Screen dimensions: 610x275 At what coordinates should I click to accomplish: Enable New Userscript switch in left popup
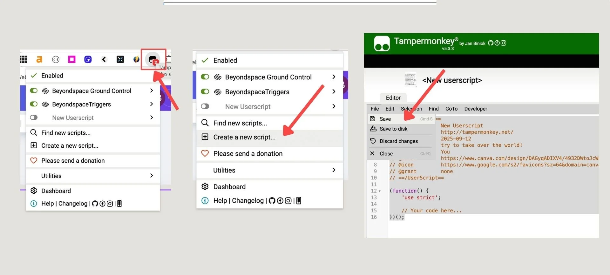(x=34, y=117)
